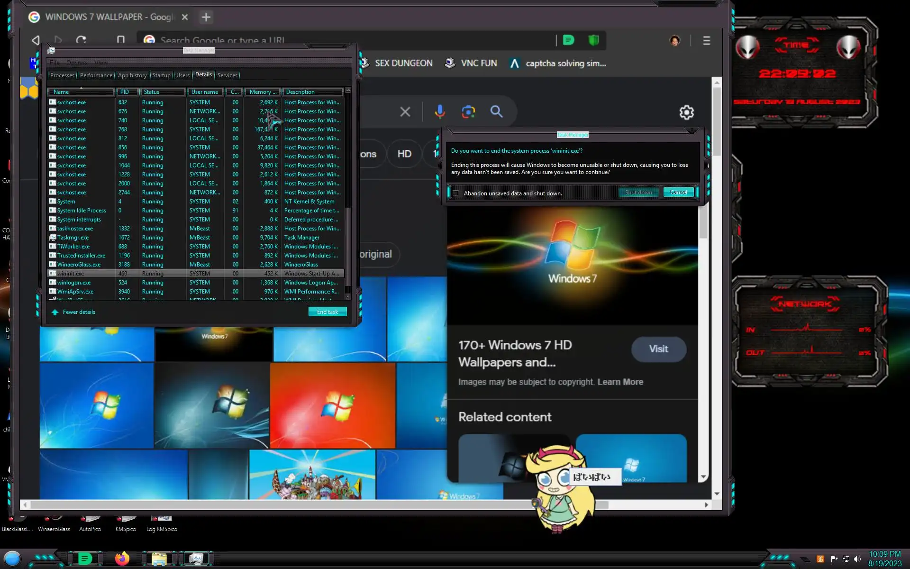The height and width of the screenshot is (569, 910).
Task: Click the magnifying glass search icon
Action: coord(496,112)
